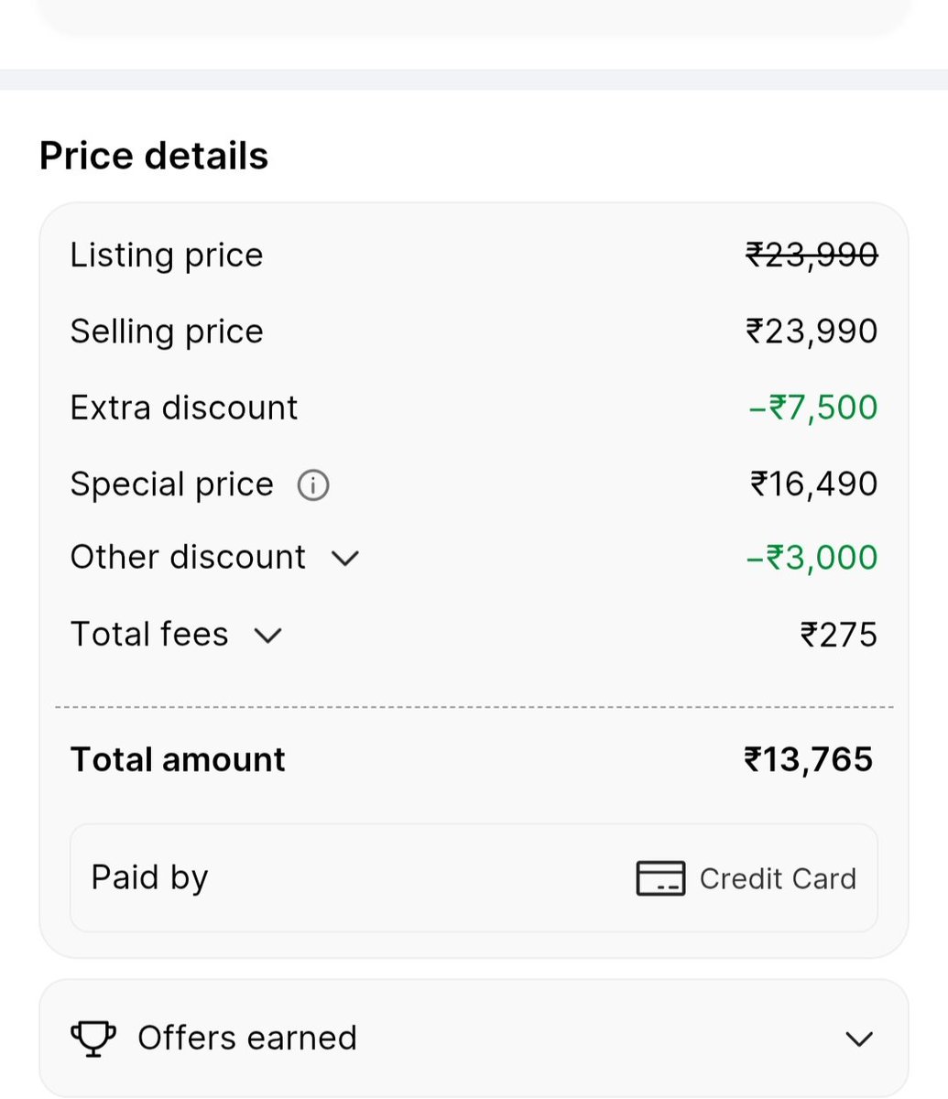Expand the Total fees chevron
948x1099 pixels.
tap(267, 635)
